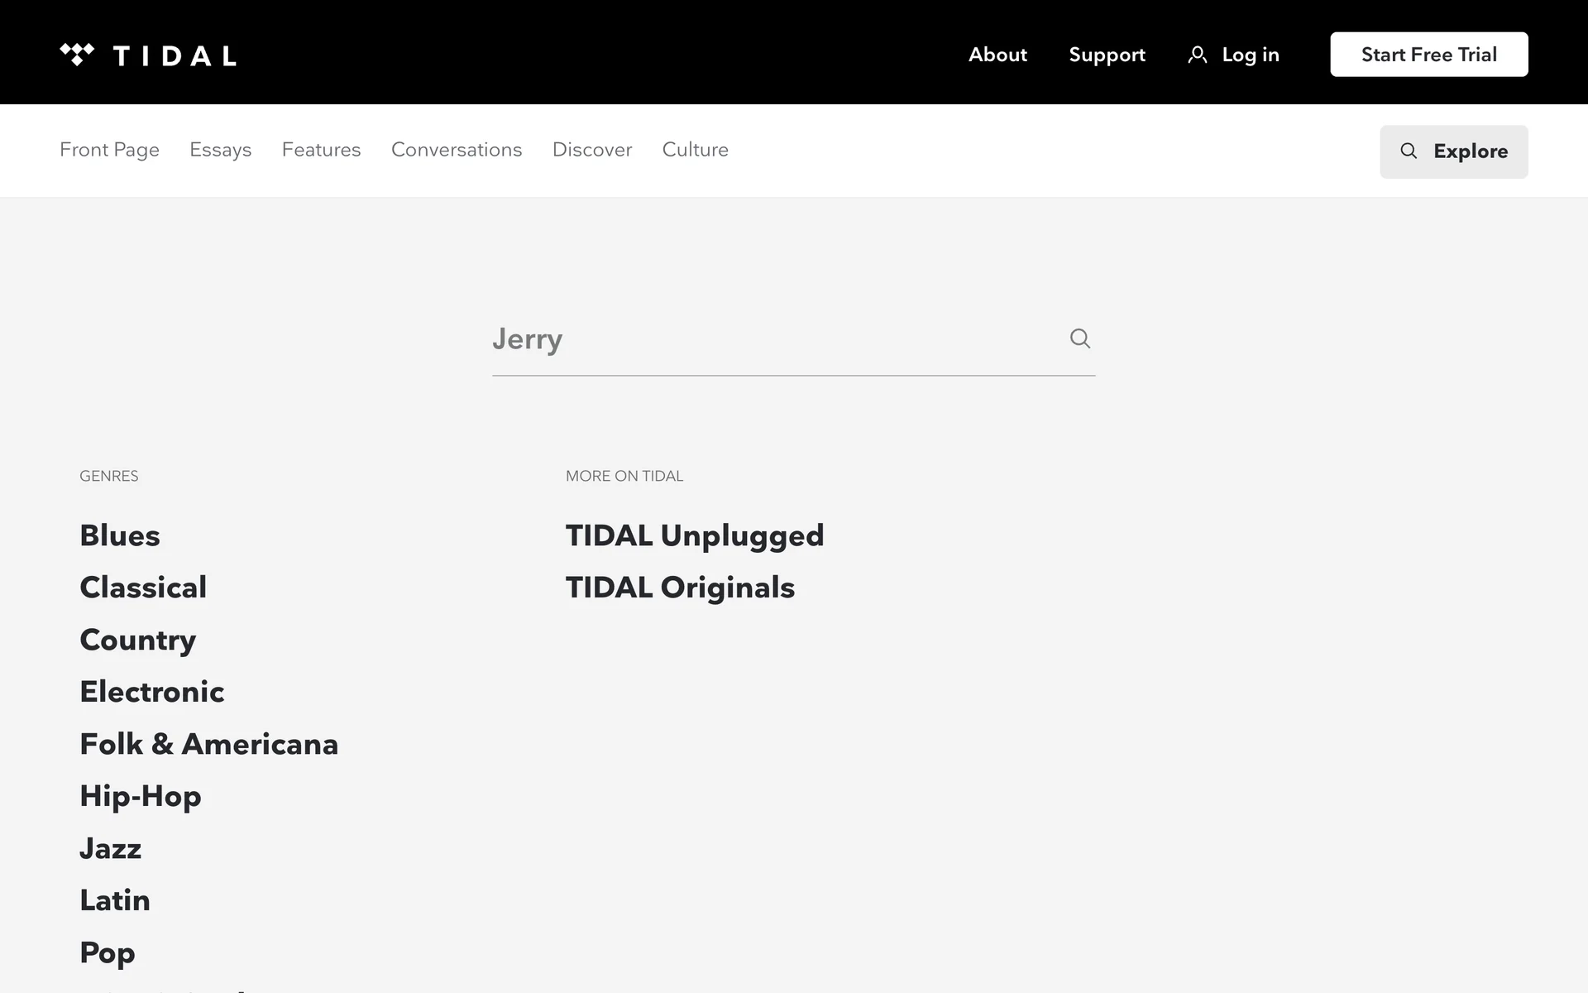Screen dimensions: 1588x993
Task: Click the user profile icon beside Log in
Action: click(x=1197, y=55)
